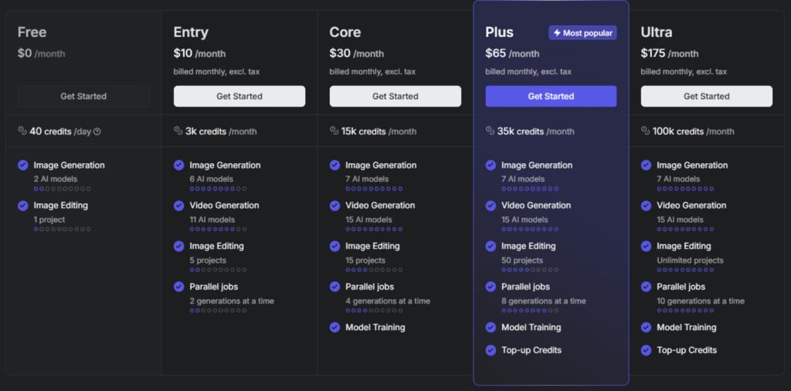
Task: Click the Plus plan Top-up Credits checkmark
Action: pos(491,350)
